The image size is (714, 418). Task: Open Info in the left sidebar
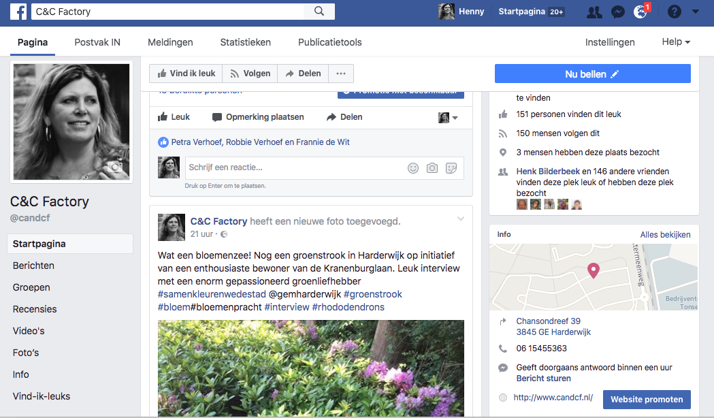(20, 374)
